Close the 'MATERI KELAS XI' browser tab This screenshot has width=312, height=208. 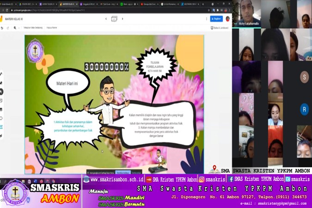click(x=77, y=4)
